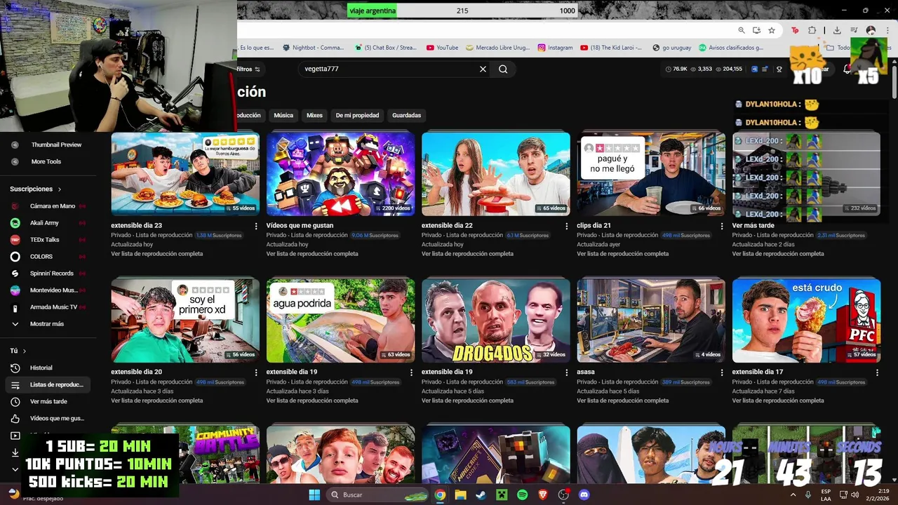
Task: Open Spotify from the taskbar
Action: (522, 494)
